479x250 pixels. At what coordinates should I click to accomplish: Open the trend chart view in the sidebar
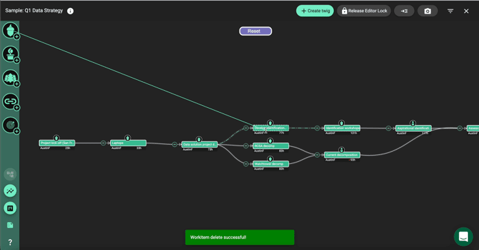click(x=10, y=191)
